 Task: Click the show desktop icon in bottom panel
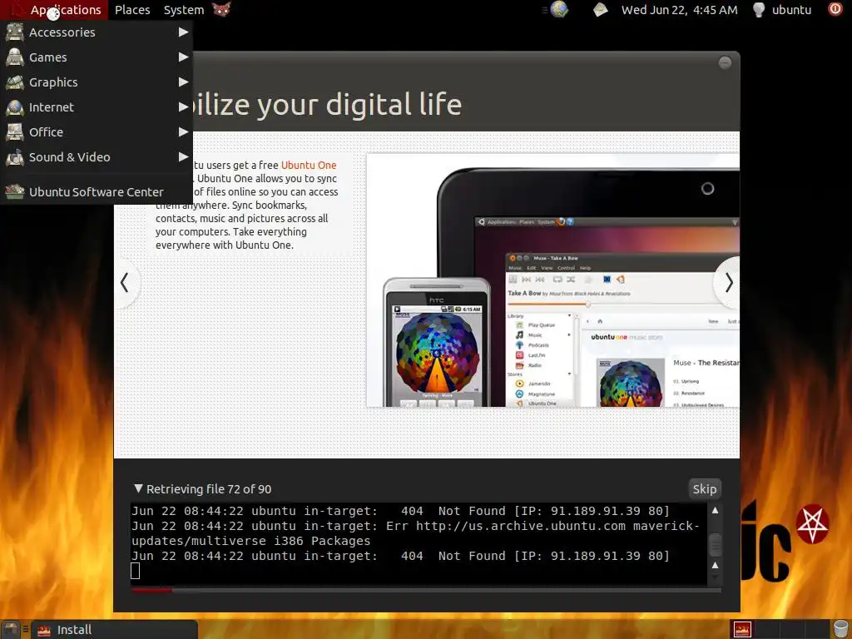coord(10,629)
